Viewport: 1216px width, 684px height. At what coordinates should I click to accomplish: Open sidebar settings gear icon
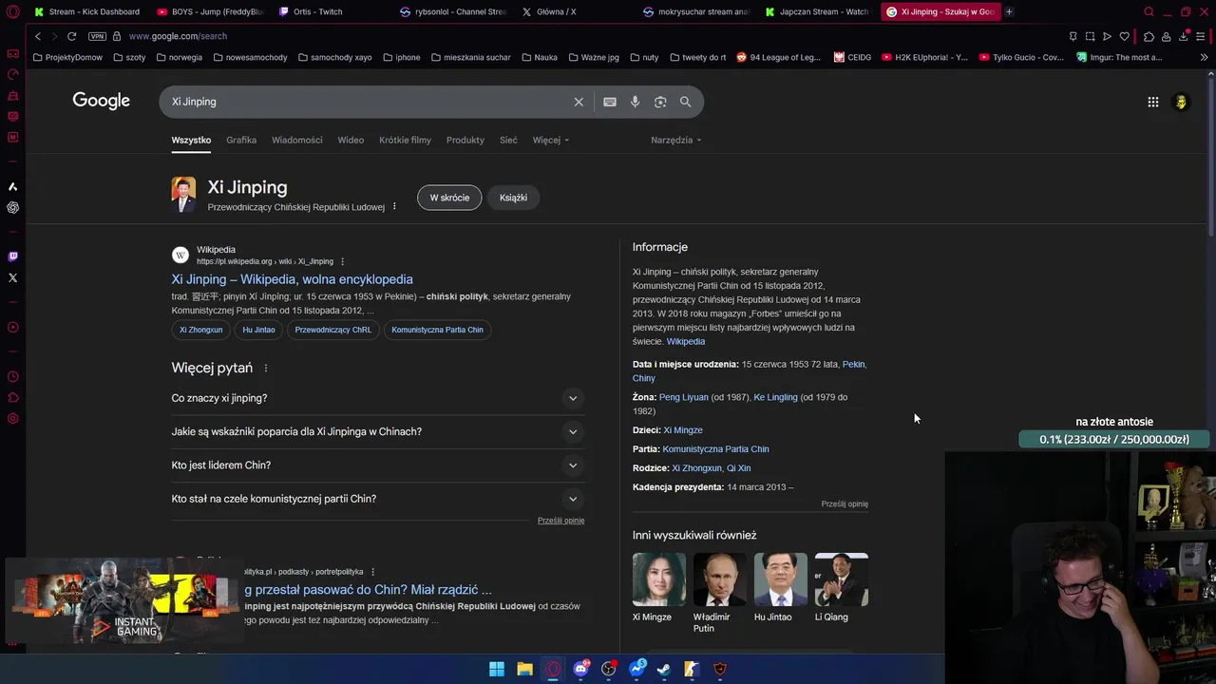coord(12,419)
